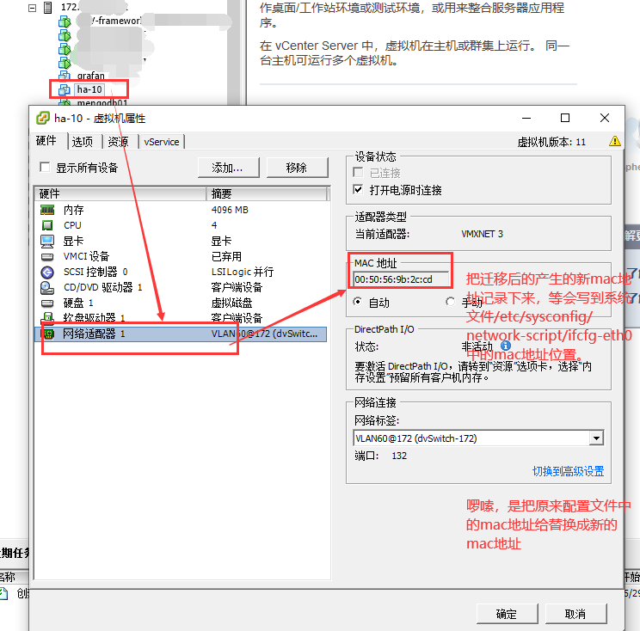Image resolution: width=640 pixels, height=631 pixels.
Task: Select the 内存 row in hardware list
Action: tap(181, 210)
